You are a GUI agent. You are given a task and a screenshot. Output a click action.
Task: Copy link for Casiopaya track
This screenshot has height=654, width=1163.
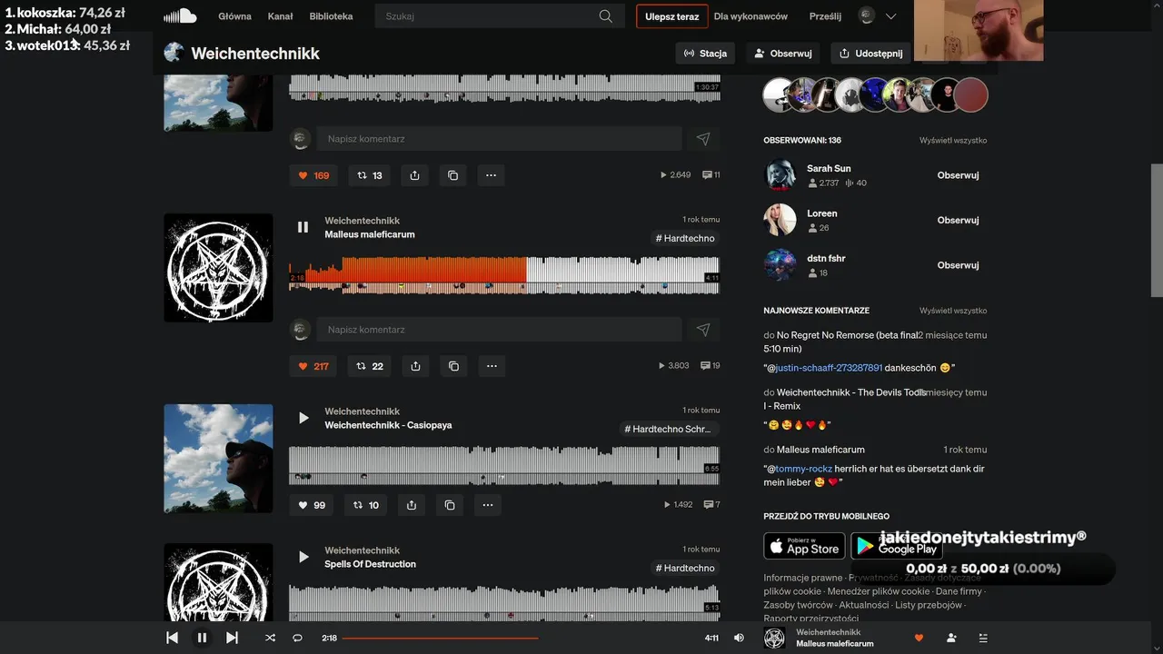pyautogui.click(x=450, y=505)
